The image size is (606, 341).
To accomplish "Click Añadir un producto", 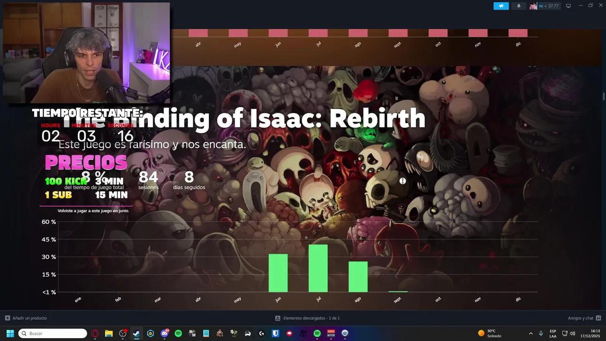I will (29, 318).
